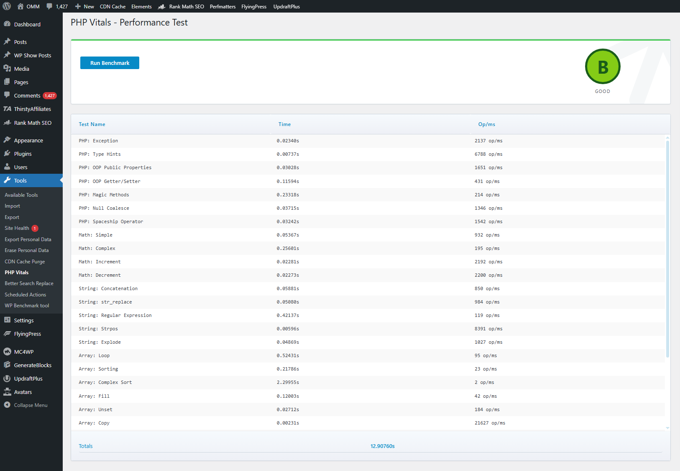This screenshot has height=471, width=680.
Task: Select the Appearance paintbrush icon
Action: click(x=8, y=140)
